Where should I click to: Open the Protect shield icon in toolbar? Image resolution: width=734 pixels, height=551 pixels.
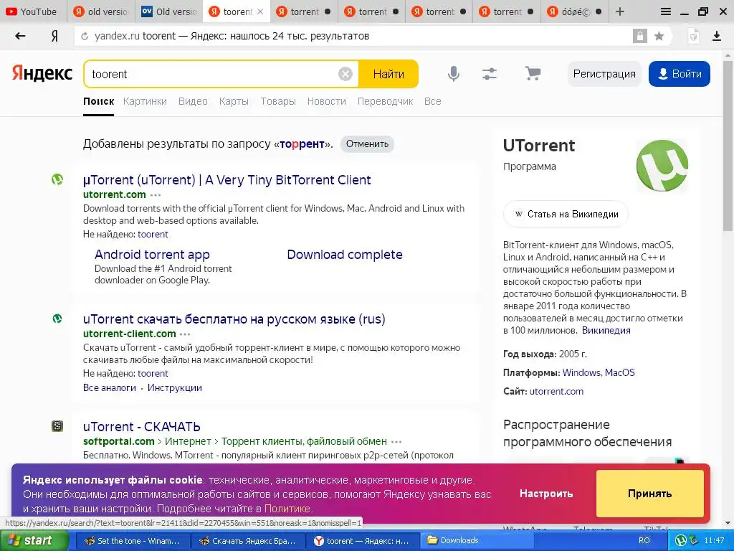click(x=694, y=36)
